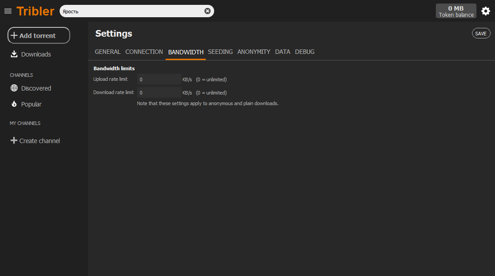
Task: Open the hamburger menu icon
Action: point(8,11)
